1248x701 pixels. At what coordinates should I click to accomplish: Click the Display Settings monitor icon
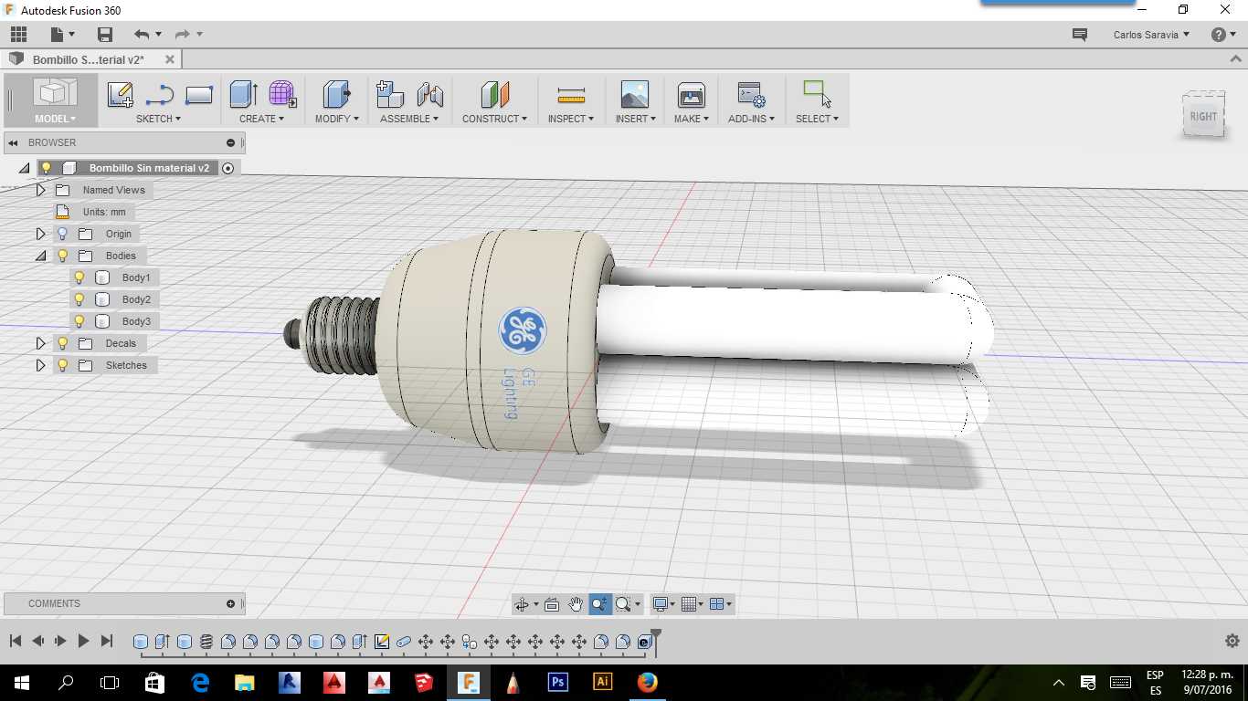660,604
